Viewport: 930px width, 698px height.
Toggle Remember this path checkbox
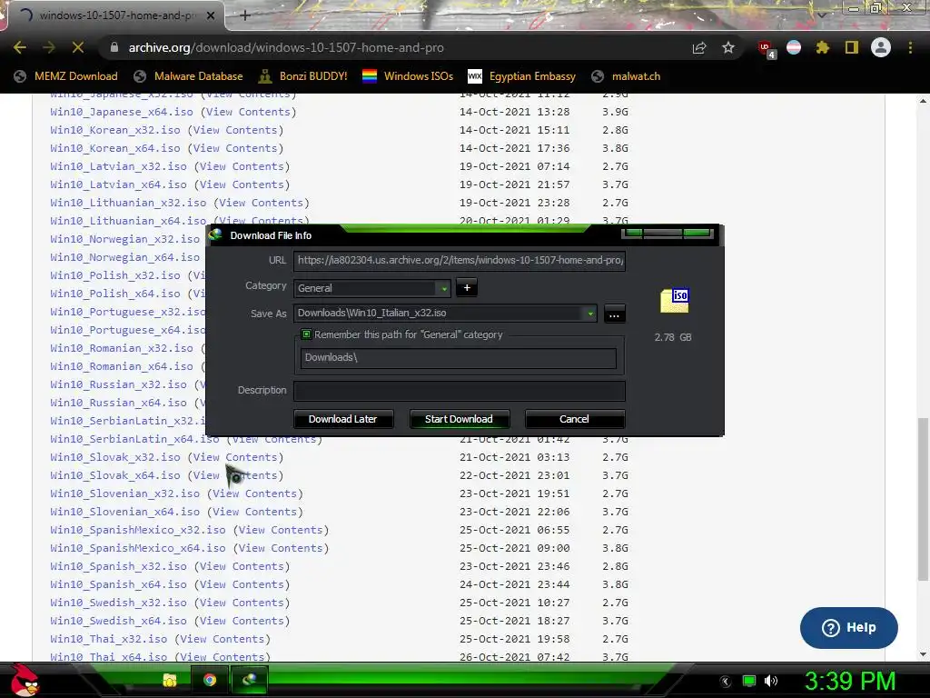coord(306,334)
